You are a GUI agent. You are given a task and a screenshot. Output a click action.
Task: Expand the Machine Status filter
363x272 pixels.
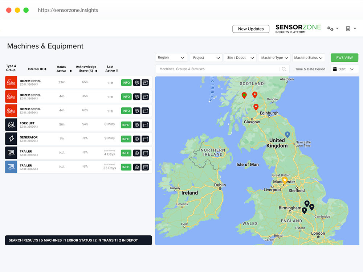[309, 57]
